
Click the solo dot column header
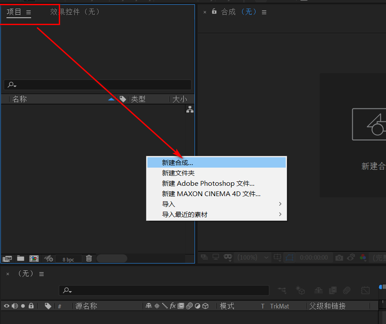[x=23, y=306]
